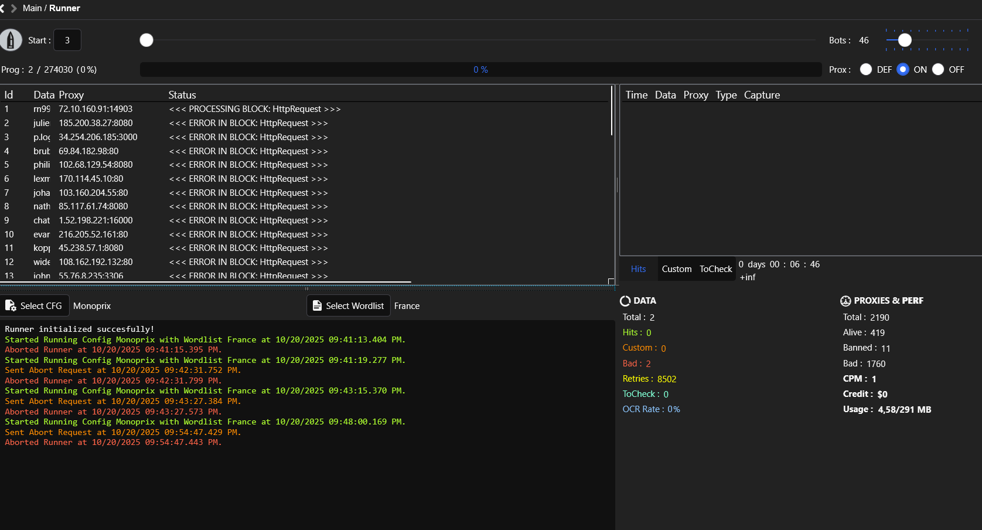The height and width of the screenshot is (530, 982).
Task: Click the circular DATA section icon
Action: pyautogui.click(x=625, y=301)
